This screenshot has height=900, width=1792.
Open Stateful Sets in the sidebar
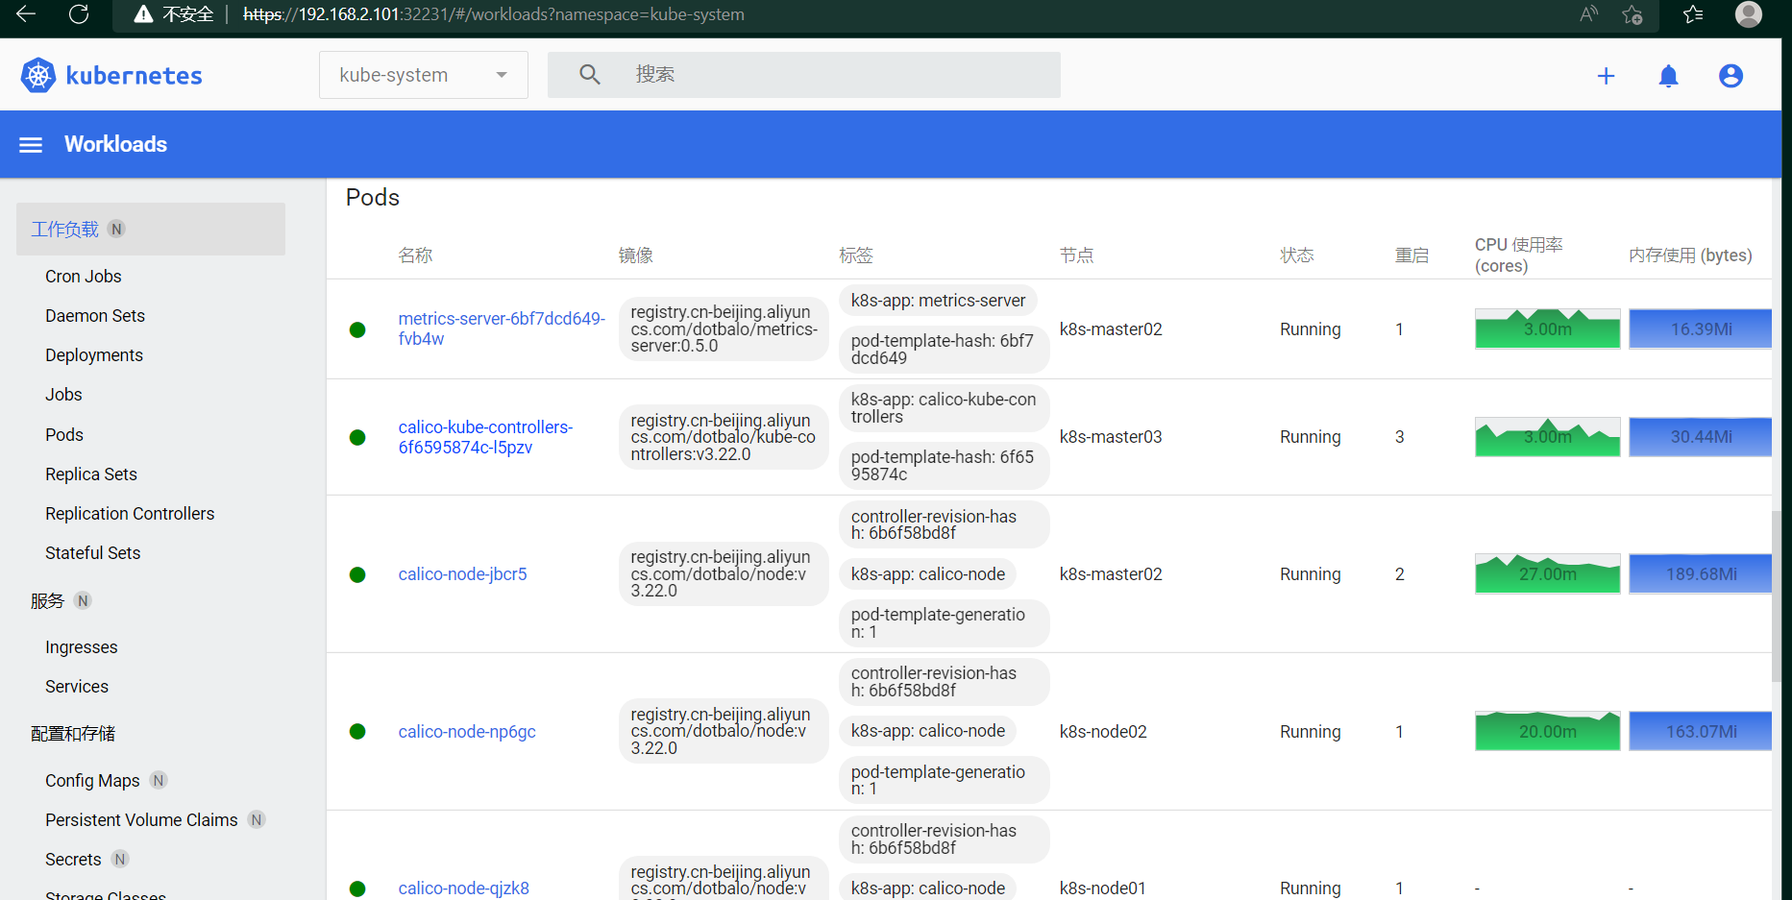93,553
